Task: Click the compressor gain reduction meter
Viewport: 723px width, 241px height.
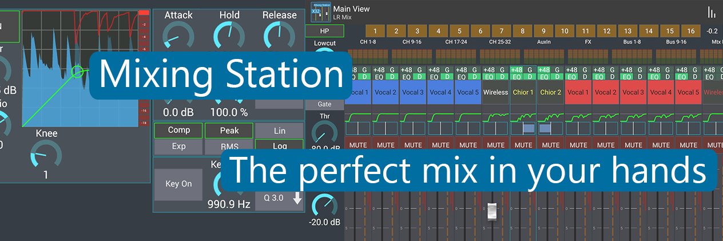Action: click(x=144, y=68)
